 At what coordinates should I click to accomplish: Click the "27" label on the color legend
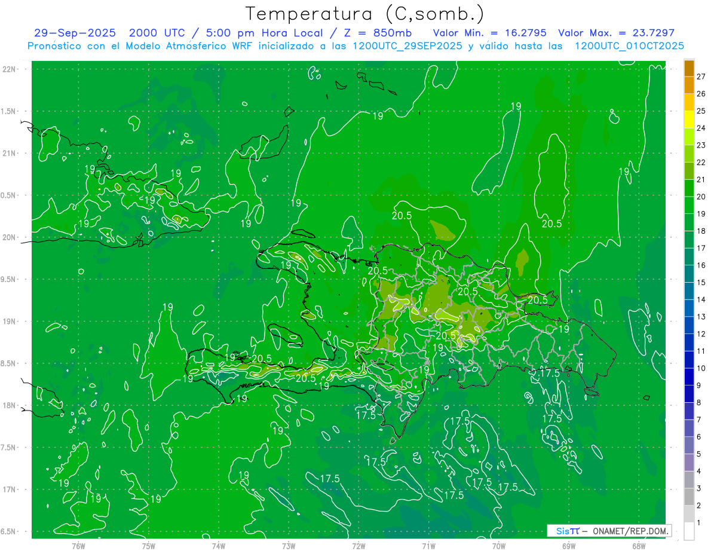pyautogui.click(x=701, y=76)
